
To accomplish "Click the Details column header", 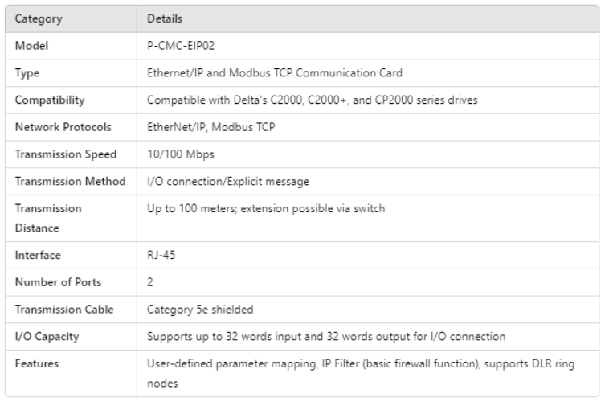I will point(164,18).
